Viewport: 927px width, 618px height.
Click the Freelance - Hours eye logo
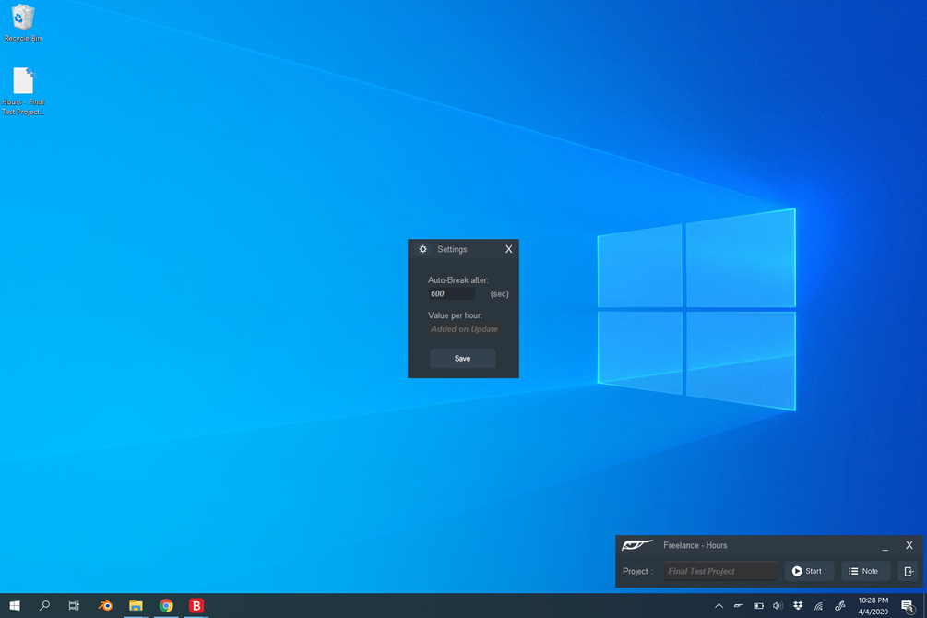coord(636,544)
